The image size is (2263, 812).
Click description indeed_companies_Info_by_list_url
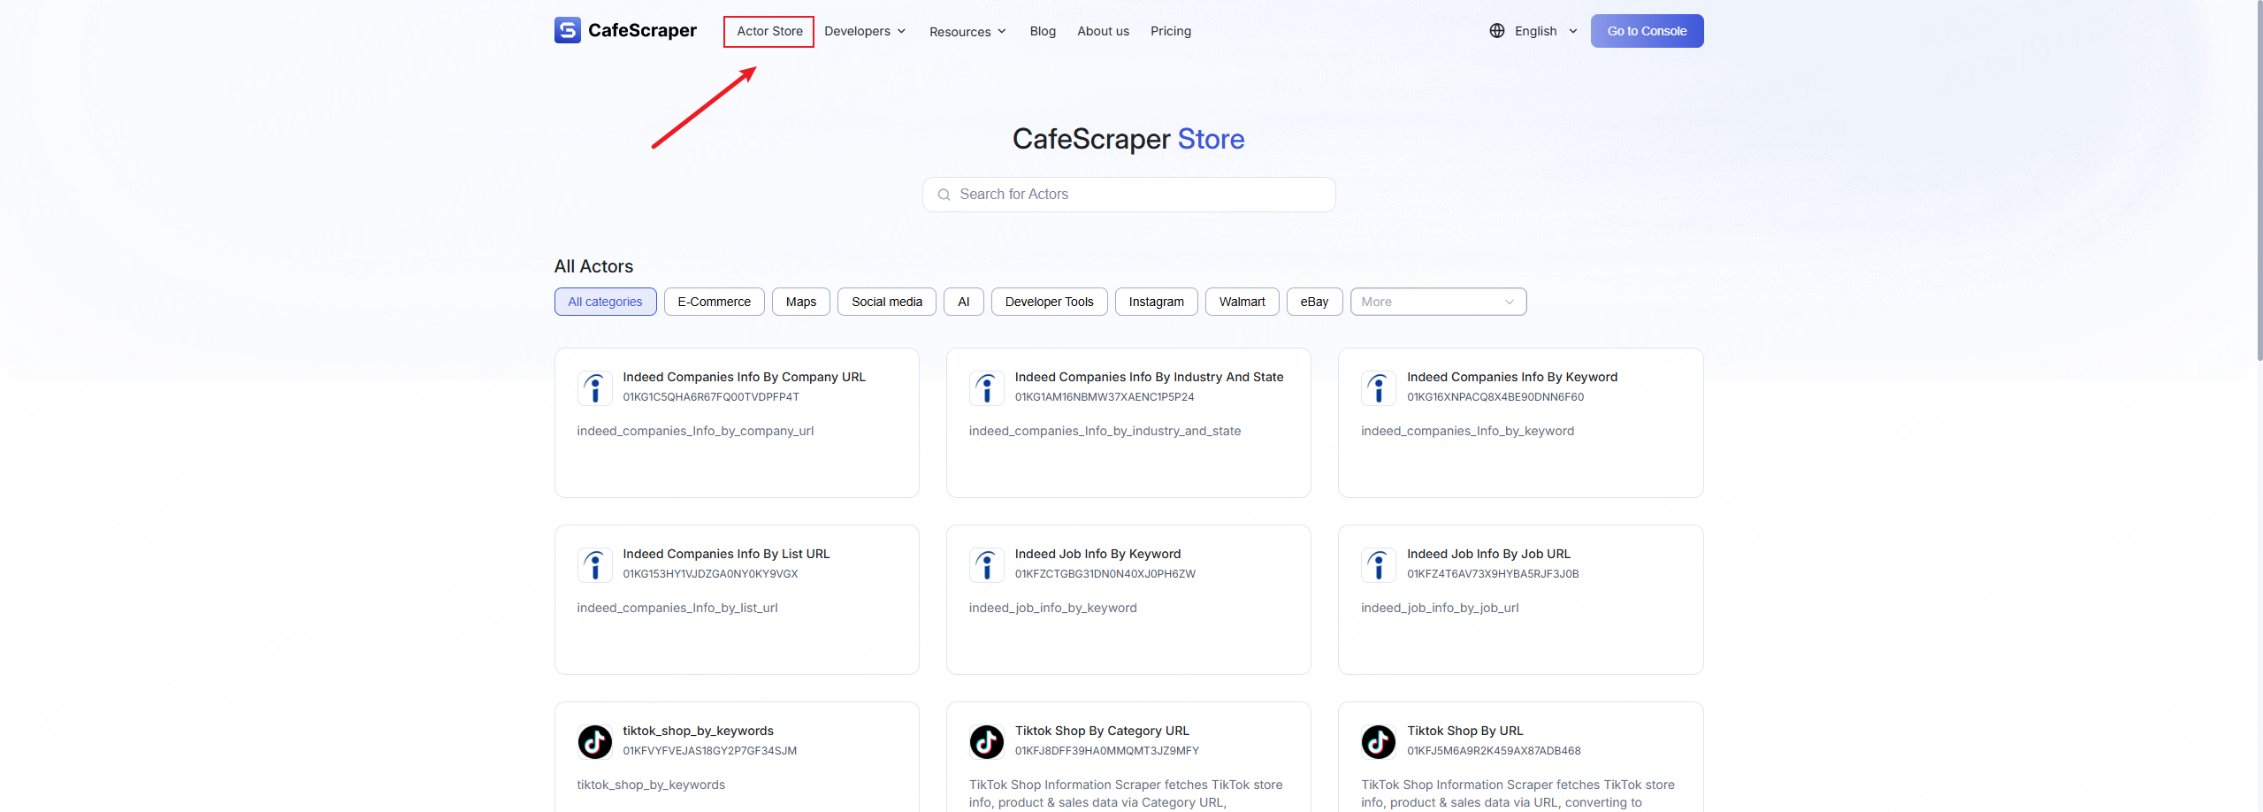pyautogui.click(x=677, y=608)
